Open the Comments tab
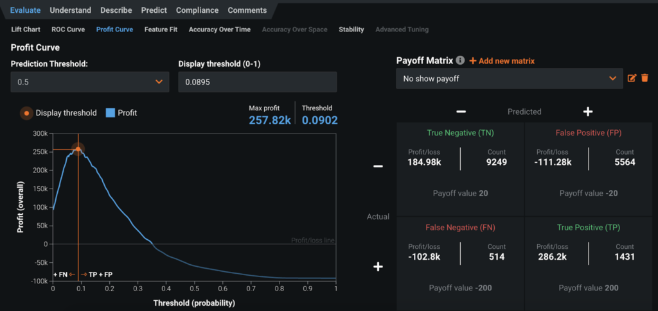This screenshot has width=658, height=311. tap(247, 10)
